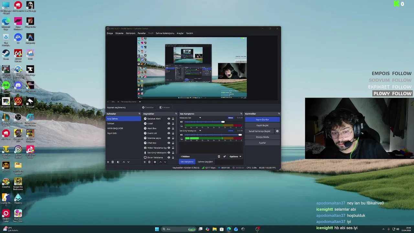The height and width of the screenshot is (233, 414).
Task: Zoom in preview with plus icon
Action: (118, 102)
